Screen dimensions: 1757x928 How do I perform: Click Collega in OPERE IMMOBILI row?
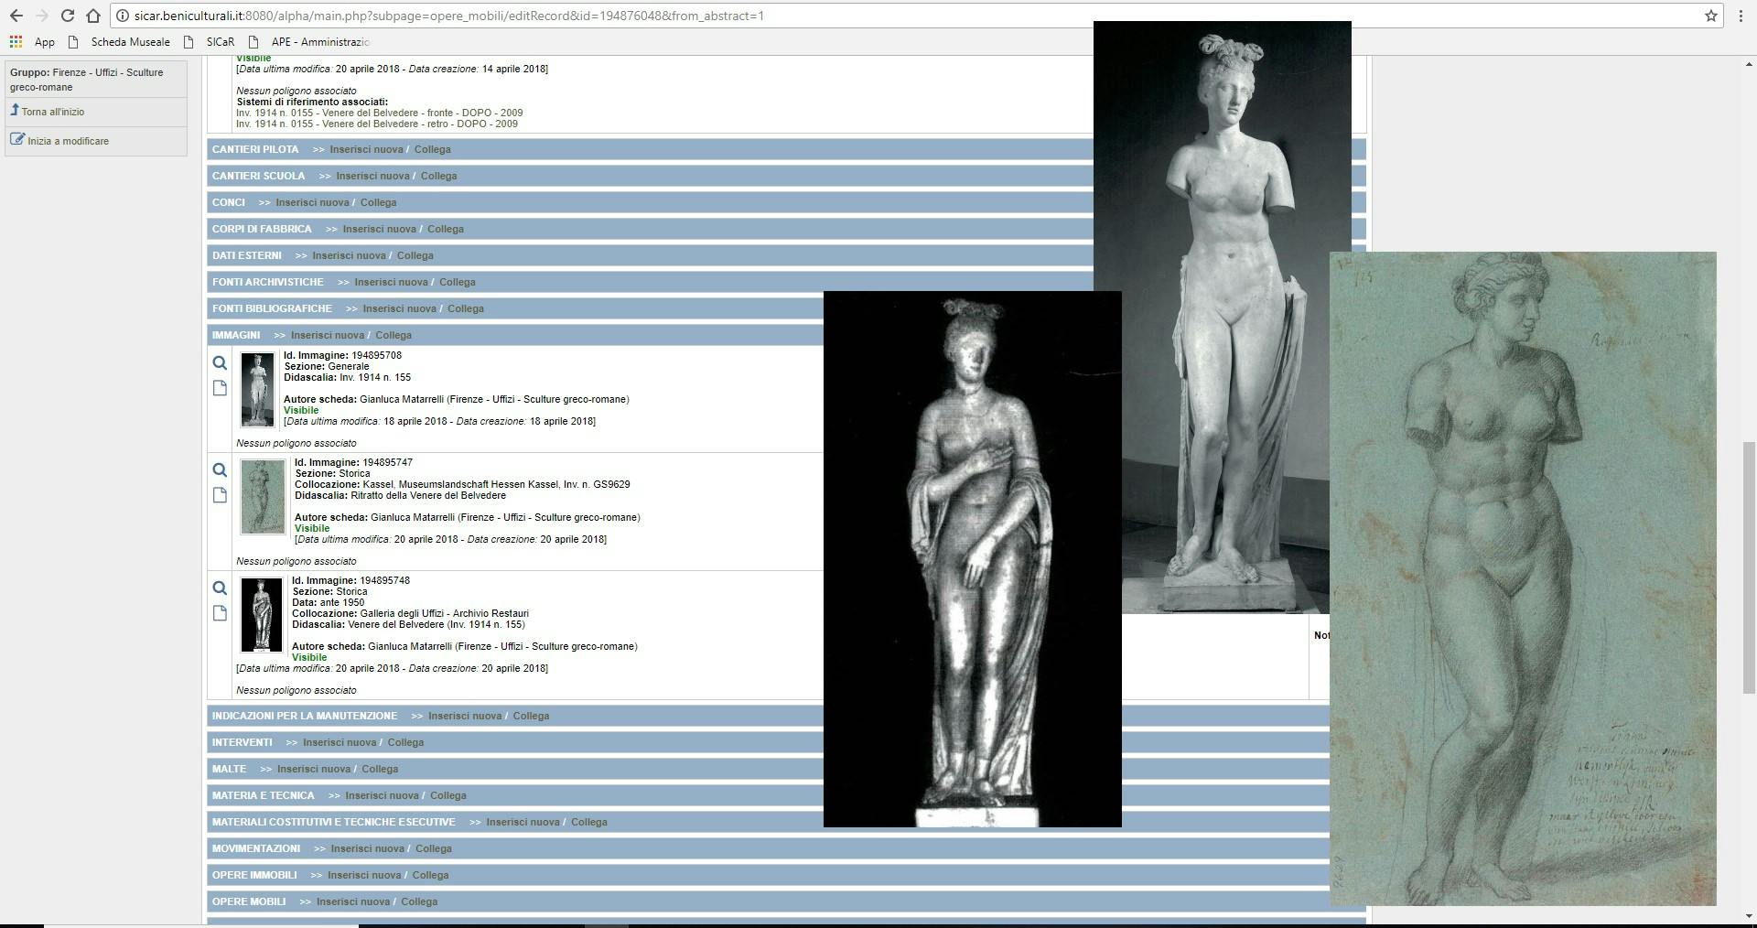[430, 875]
